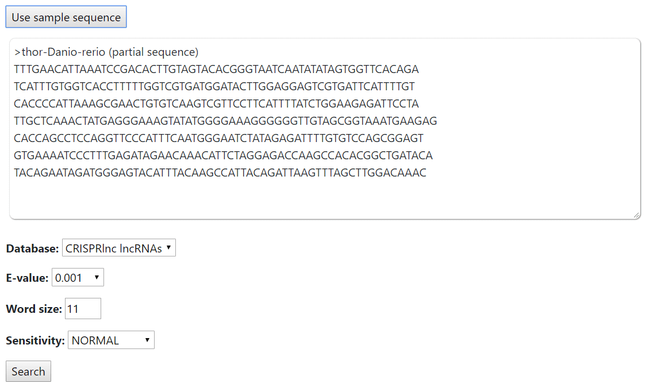Click the arrow icon on the Sensitivity selector
The height and width of the screenshot is (387, 649).
(147, 340)
